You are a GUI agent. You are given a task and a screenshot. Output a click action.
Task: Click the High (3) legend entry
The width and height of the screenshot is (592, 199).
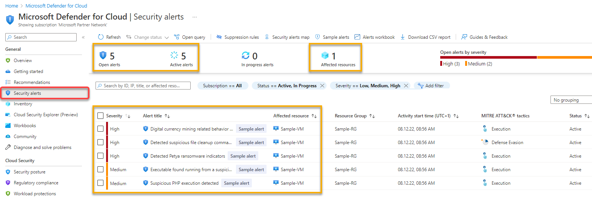[450, 64]
